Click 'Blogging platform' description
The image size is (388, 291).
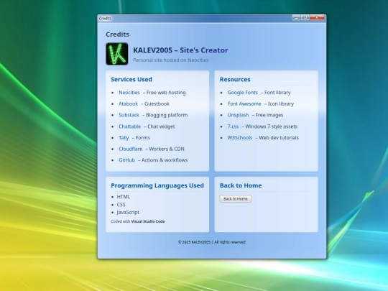point(167,115)
